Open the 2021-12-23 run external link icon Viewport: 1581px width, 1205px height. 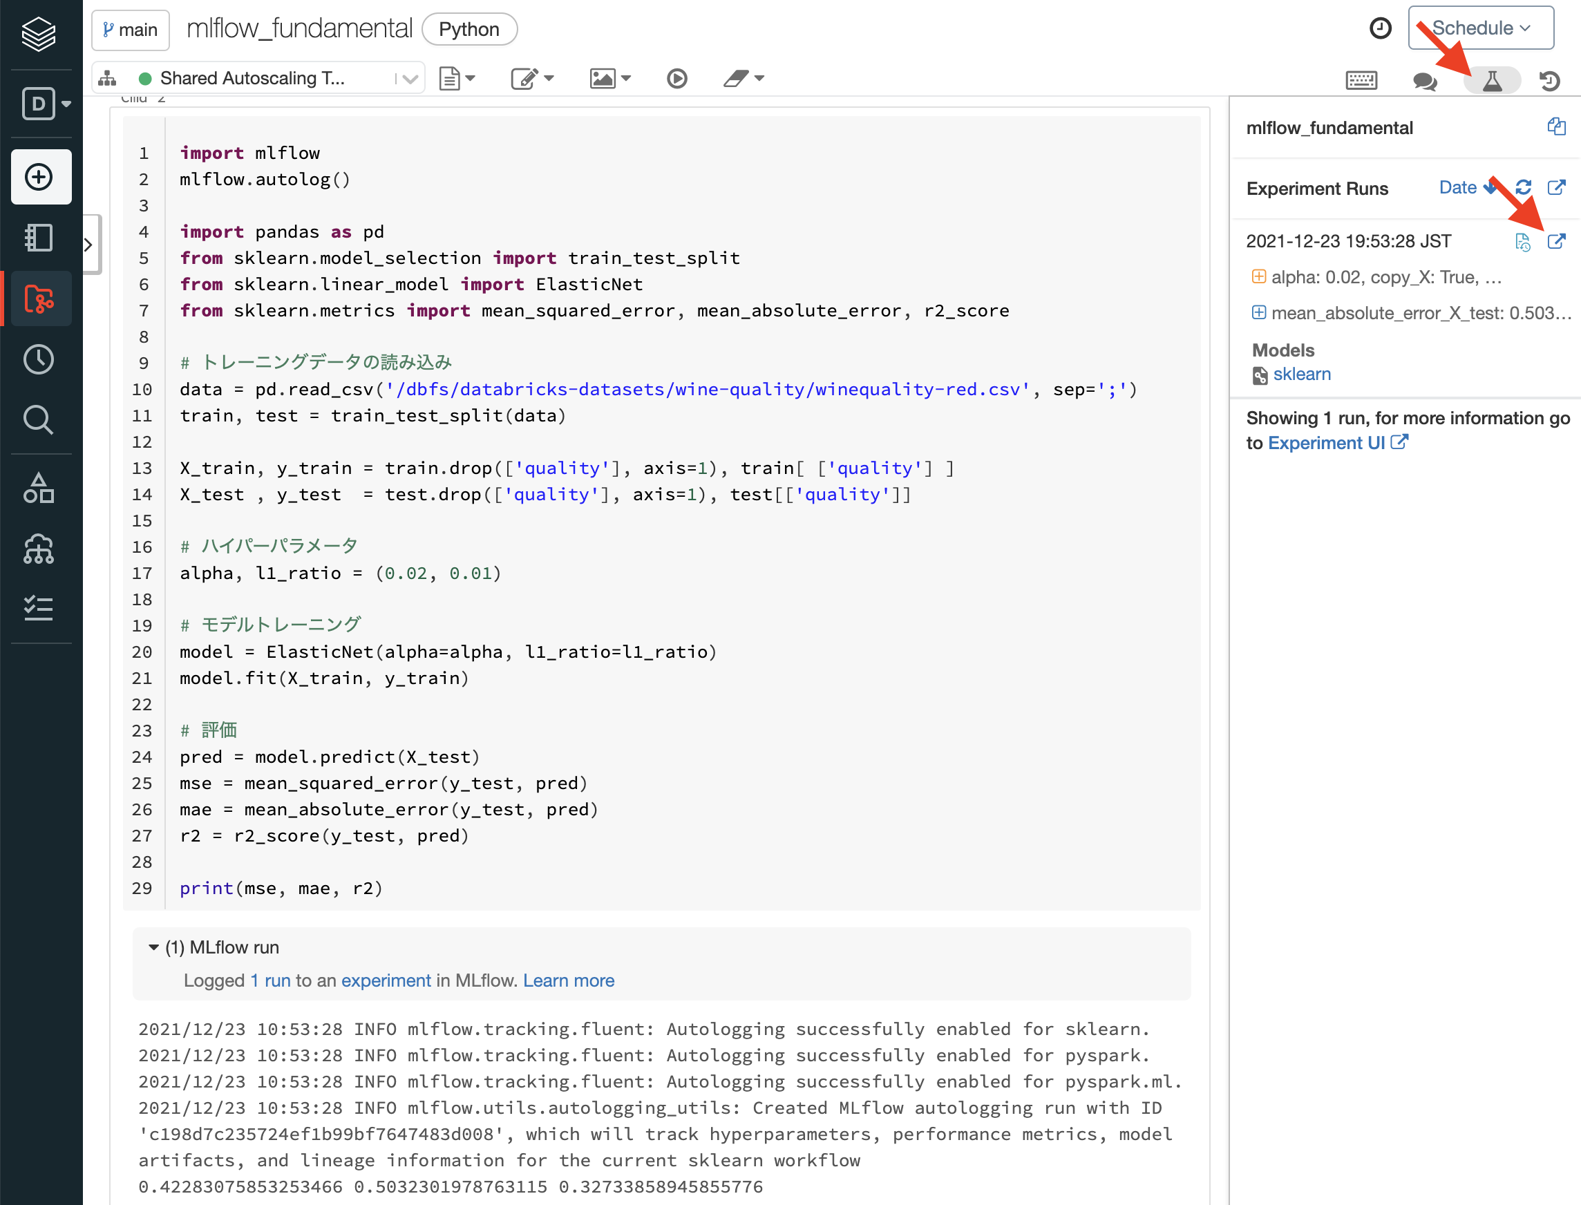[1556, 241]
